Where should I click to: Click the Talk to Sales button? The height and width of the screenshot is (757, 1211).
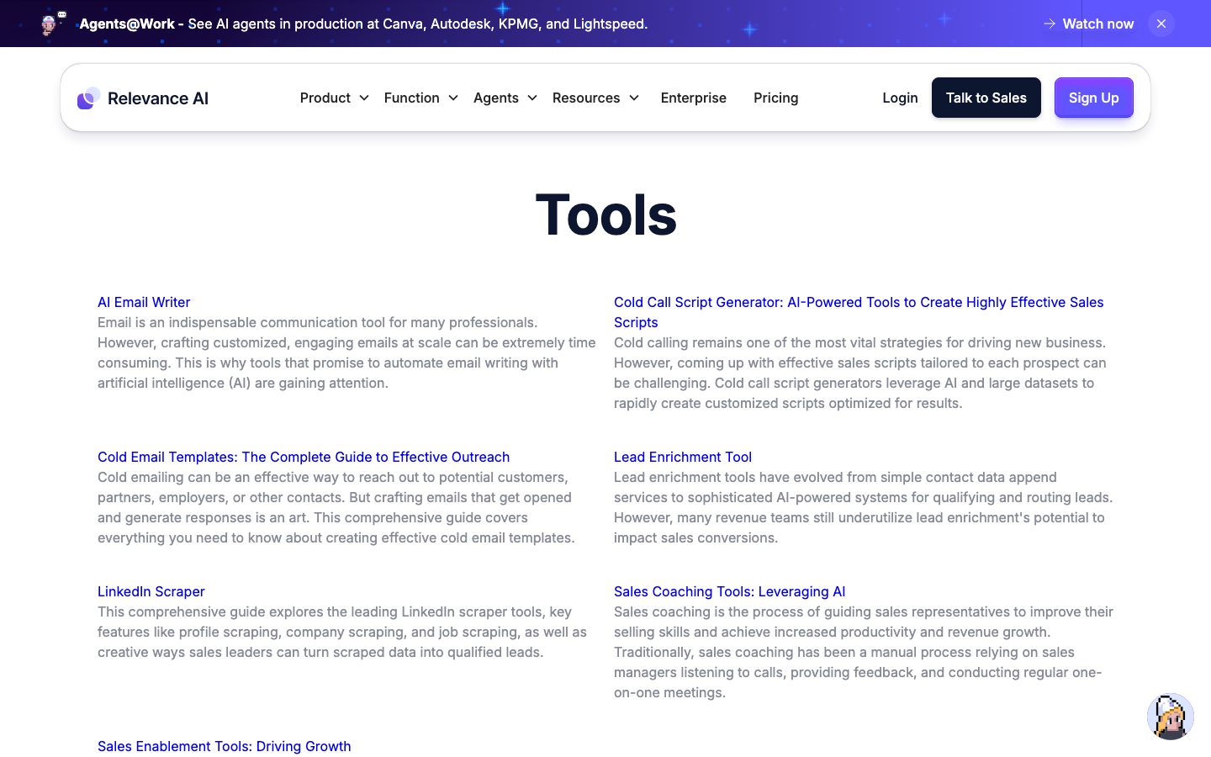[986, 98]
